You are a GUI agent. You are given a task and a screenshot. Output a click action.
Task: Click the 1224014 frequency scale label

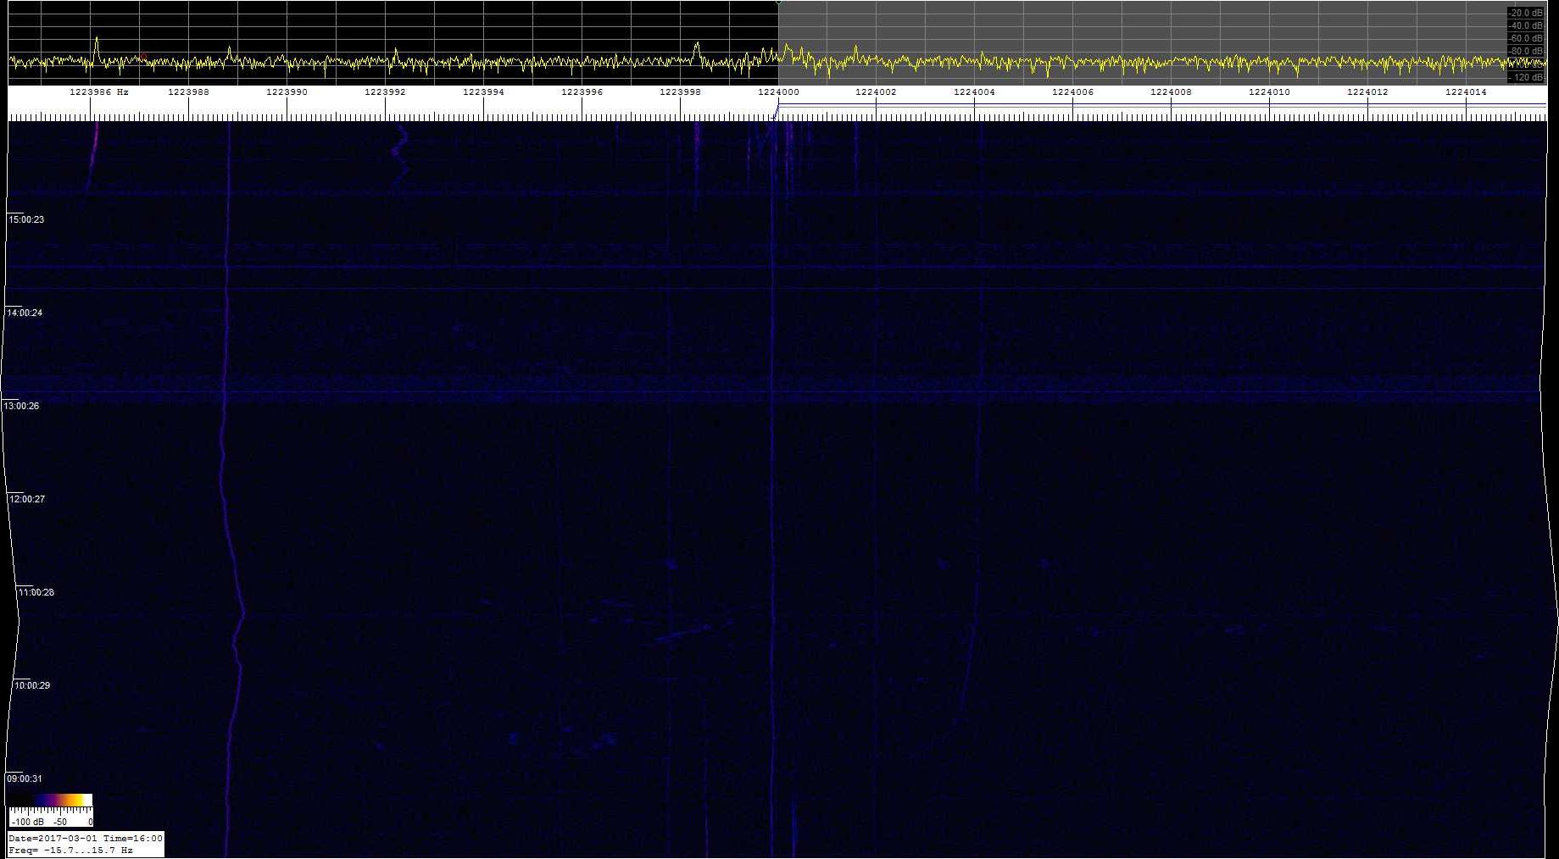pyautogui.click(x=1466, y=91)
